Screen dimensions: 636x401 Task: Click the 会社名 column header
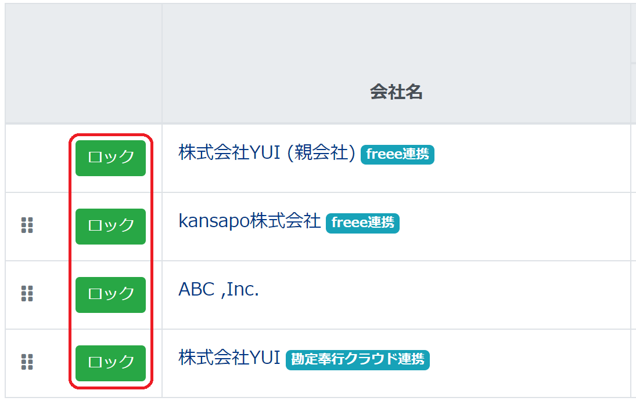(396, 92)
